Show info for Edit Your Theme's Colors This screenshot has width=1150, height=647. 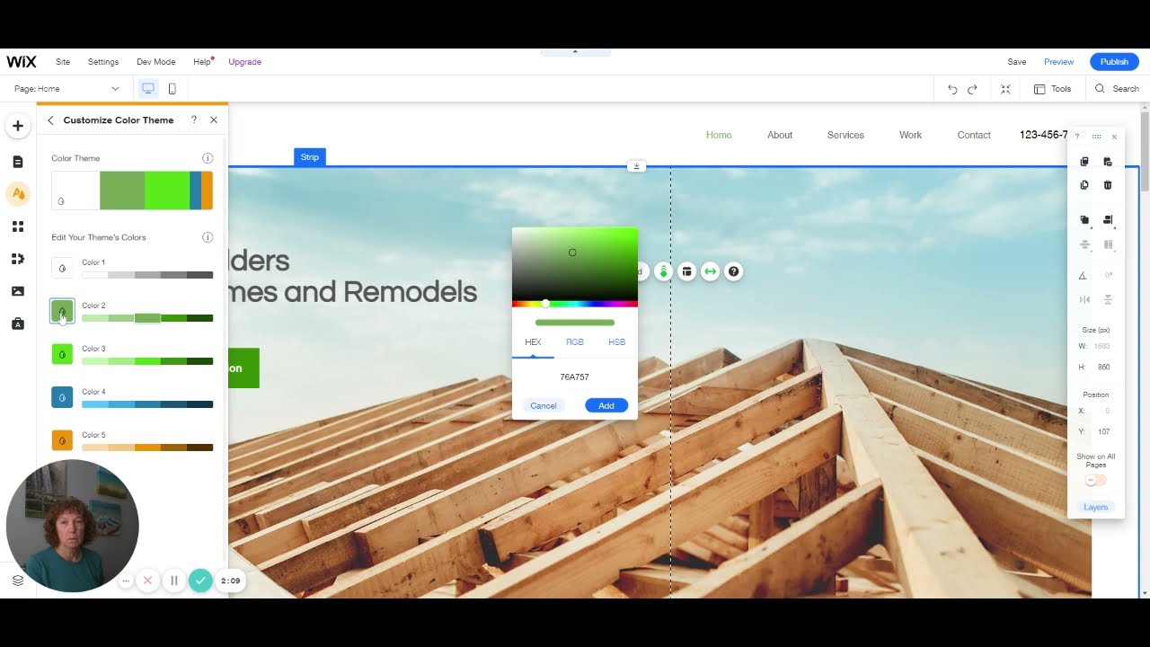pos(208,237)
